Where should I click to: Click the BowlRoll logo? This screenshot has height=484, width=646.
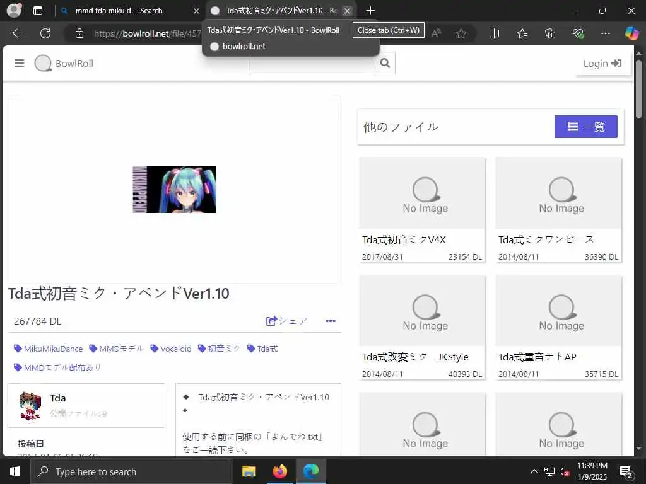pyautogui.click(x=64, y=64)
